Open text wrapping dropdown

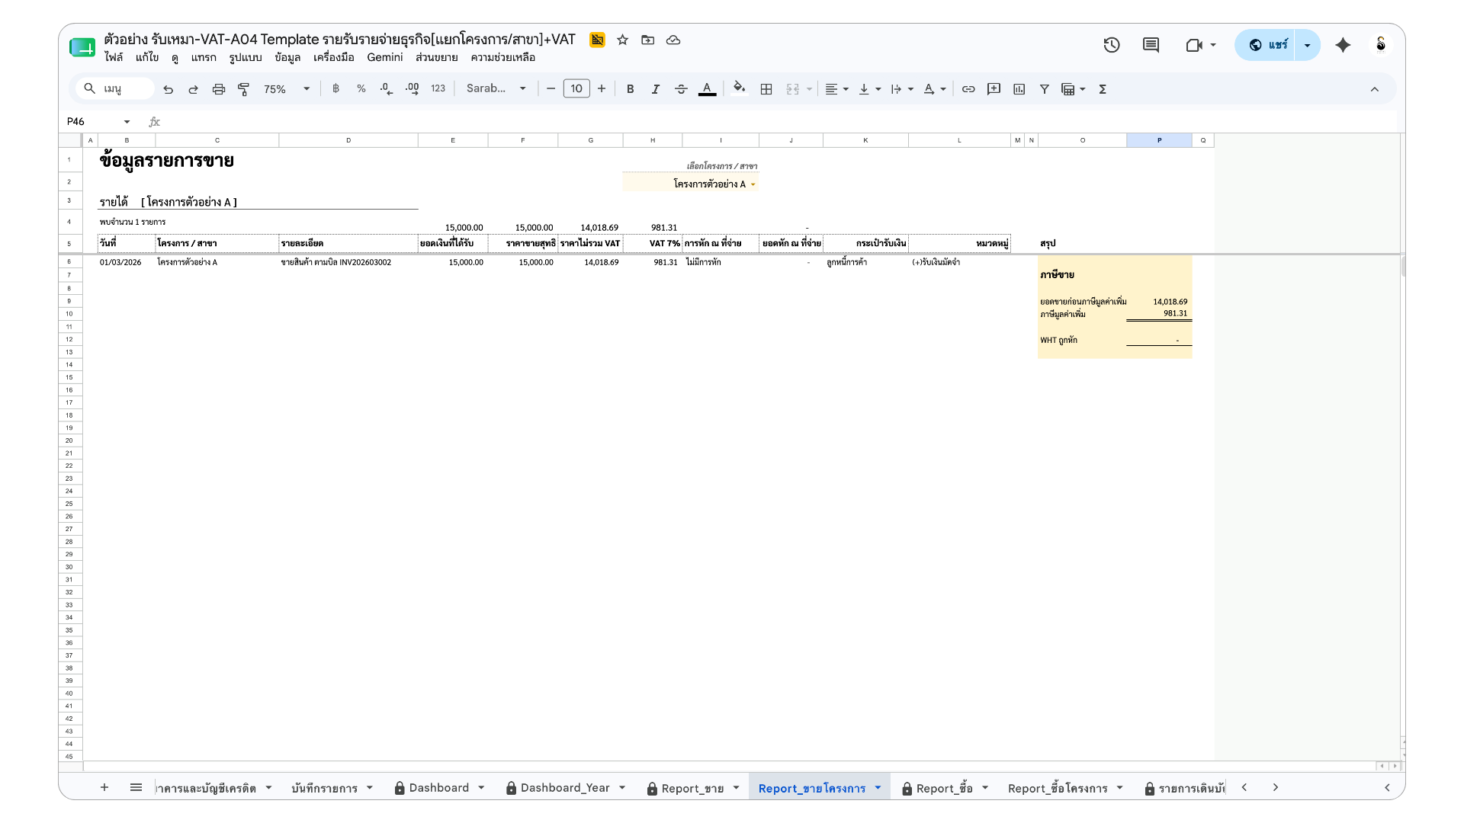click(901, 89)
